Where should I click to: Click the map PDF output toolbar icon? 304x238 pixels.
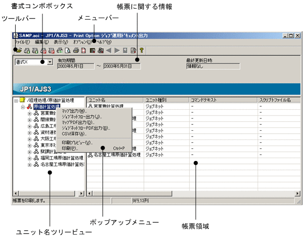point(43,51)
